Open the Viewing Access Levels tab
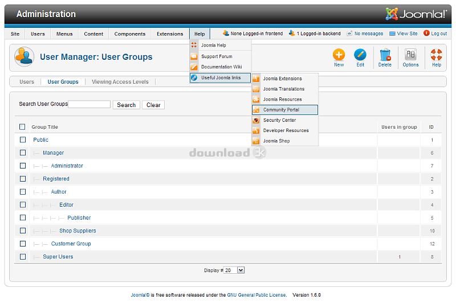Image resolution: width=456 pixels, height=304 pixels. tap(120, 82)
